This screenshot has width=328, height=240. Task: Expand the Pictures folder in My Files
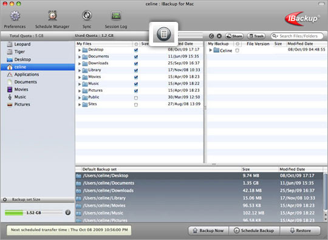tap(80, 91)
